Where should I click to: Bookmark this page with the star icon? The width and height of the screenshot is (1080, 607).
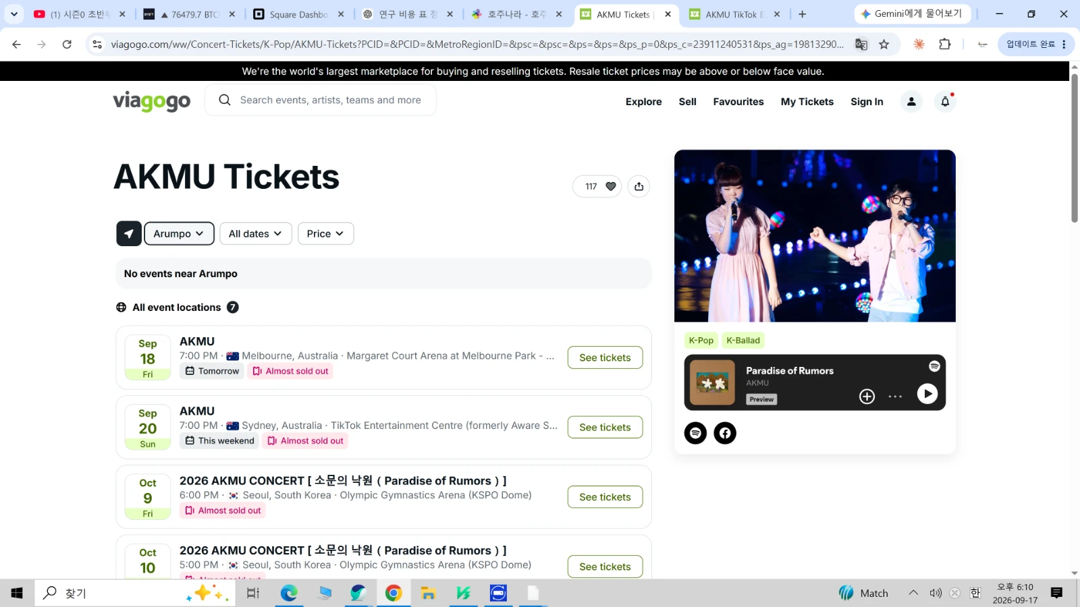(884, 45)
